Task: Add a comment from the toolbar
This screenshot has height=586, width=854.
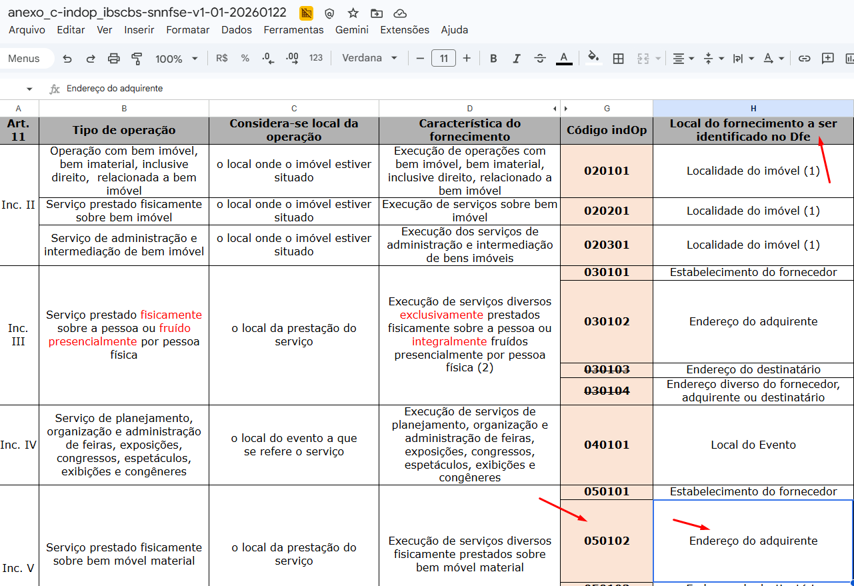Action: coord(828,59)
